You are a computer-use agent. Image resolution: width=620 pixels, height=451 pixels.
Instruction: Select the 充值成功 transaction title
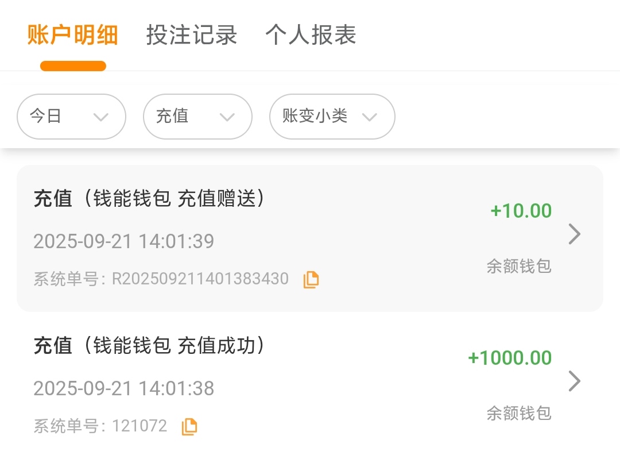point(149,346)
